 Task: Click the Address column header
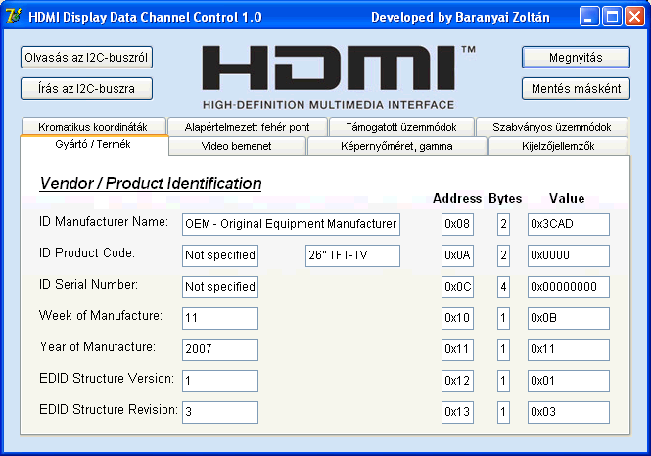(457, 198)
